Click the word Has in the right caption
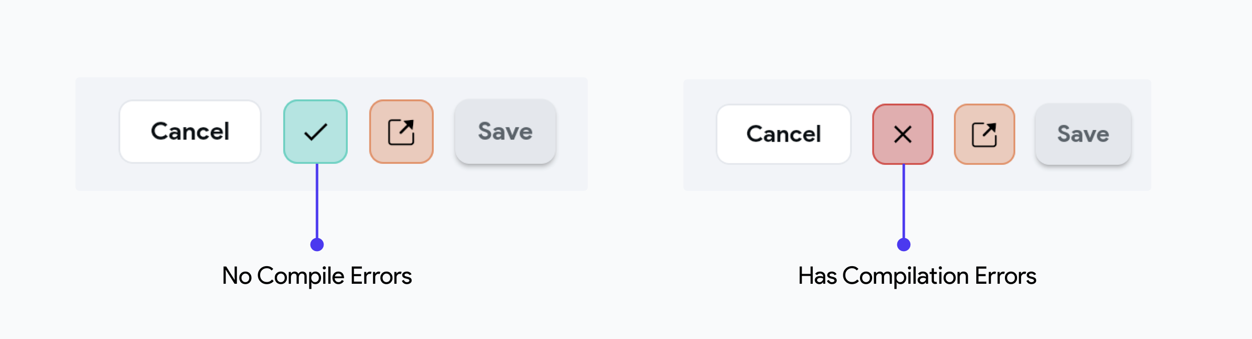 click(817, 276)
